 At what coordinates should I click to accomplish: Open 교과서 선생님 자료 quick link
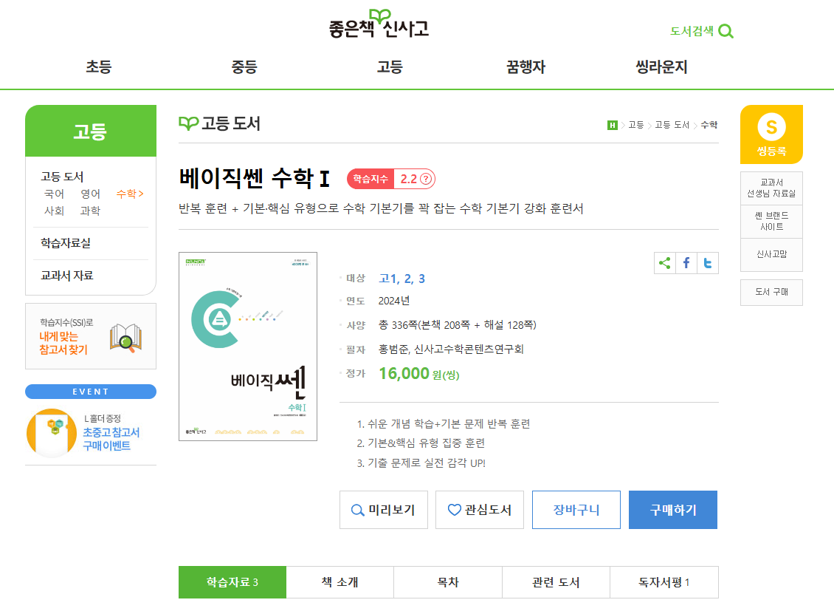[x=771, y=188]
